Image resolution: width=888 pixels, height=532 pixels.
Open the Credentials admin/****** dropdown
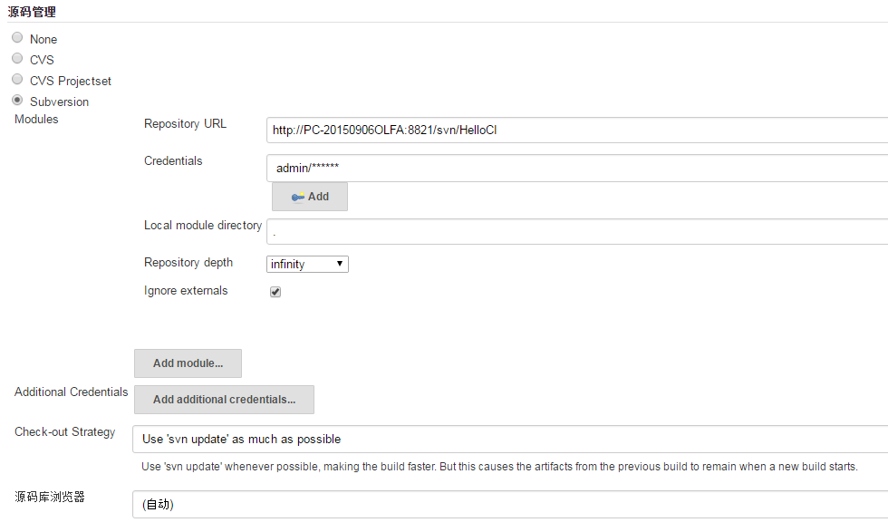576,168
